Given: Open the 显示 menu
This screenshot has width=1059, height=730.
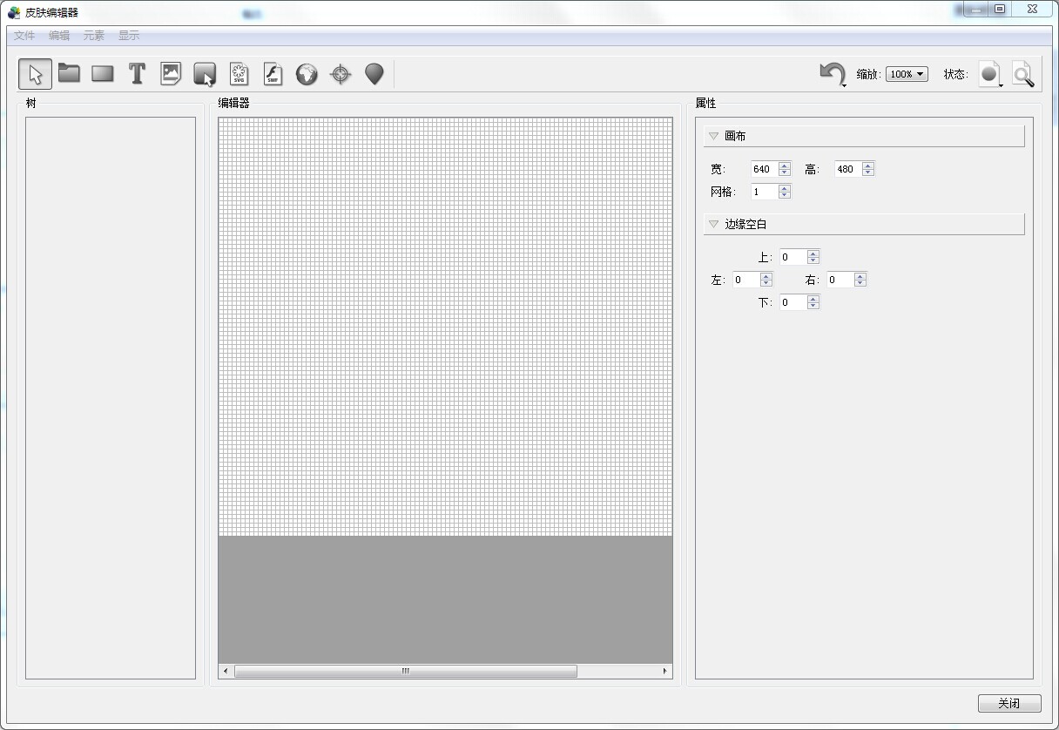Looking at the screenshot, I should pos(129,36).
